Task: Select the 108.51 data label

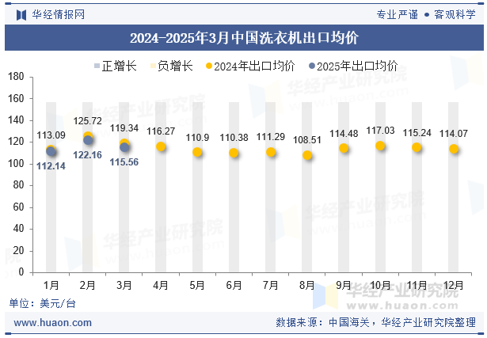Action: coord(307,139)
